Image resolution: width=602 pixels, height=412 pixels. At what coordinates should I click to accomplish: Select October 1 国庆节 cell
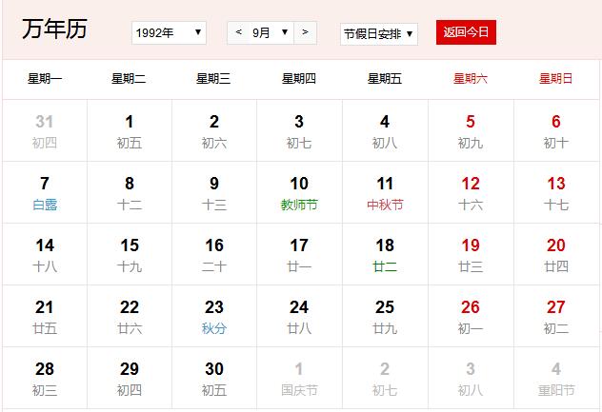coord(299,378)
